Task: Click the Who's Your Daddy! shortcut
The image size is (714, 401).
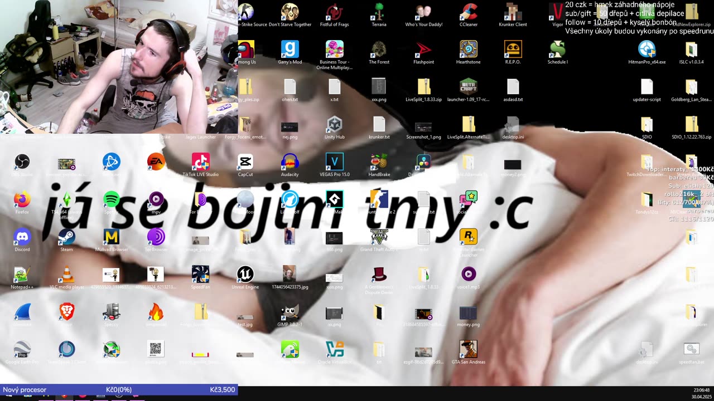Action: tap(424, 14)
